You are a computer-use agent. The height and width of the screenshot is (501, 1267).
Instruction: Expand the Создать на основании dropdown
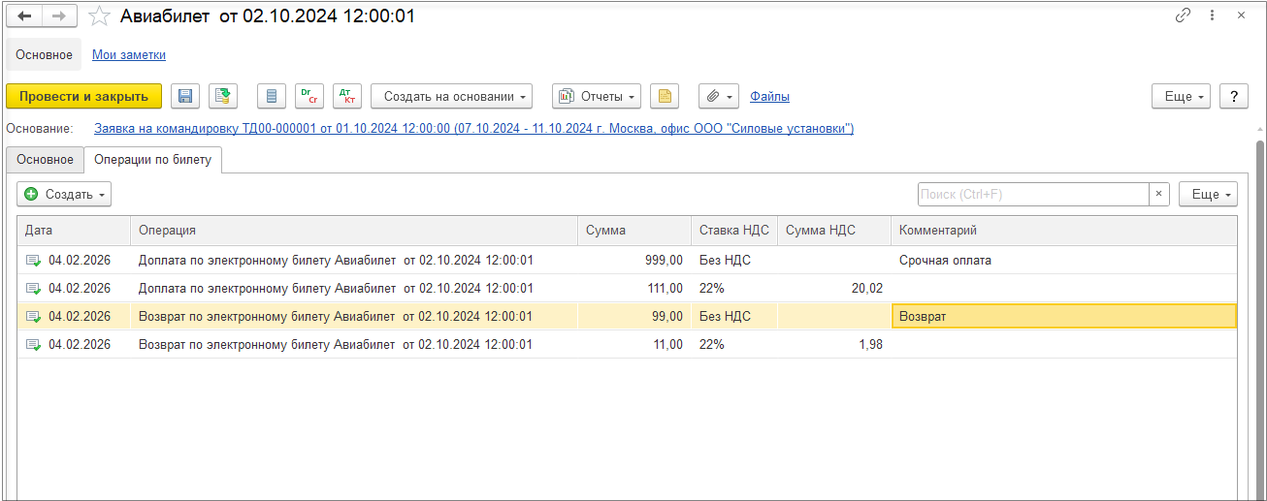[x=451, y=96]
